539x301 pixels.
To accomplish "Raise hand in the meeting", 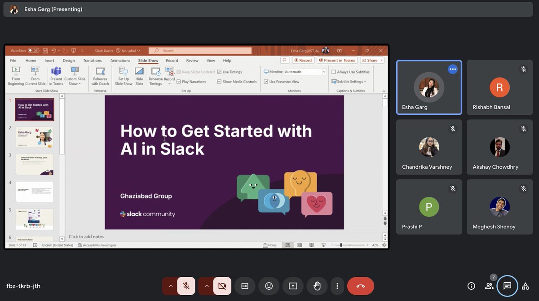I will [317, 286].
